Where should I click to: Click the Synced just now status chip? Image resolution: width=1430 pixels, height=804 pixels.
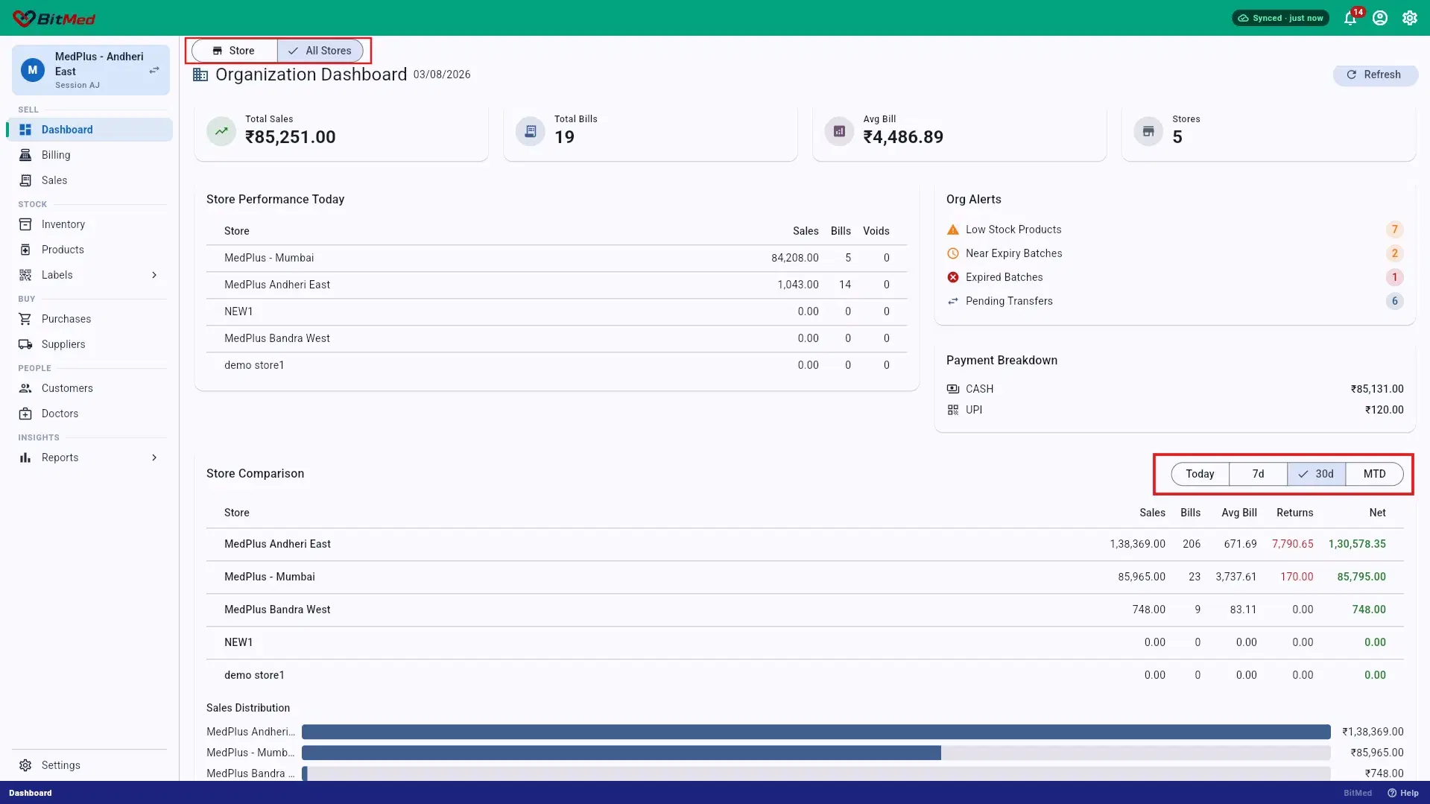tap(1280, 18)
